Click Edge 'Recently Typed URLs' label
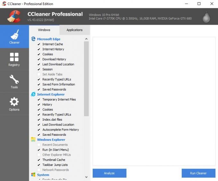Viewport: 218px width, 181px height. (x=57, y=79)
